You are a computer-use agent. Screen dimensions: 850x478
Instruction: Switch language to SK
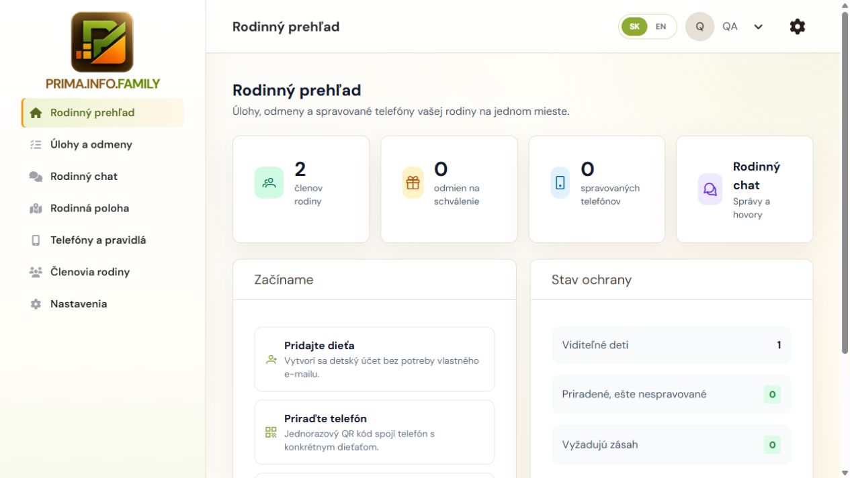coord(634,27)
